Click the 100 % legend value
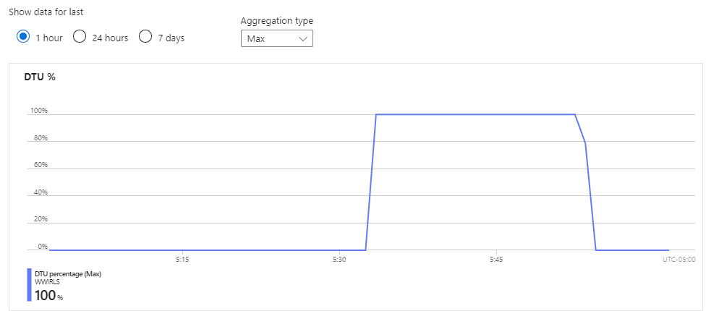The image size is (706, 311). (x=48, y=296)
